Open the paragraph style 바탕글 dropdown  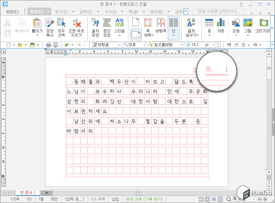pyautogui.click(x=119, y=45)
